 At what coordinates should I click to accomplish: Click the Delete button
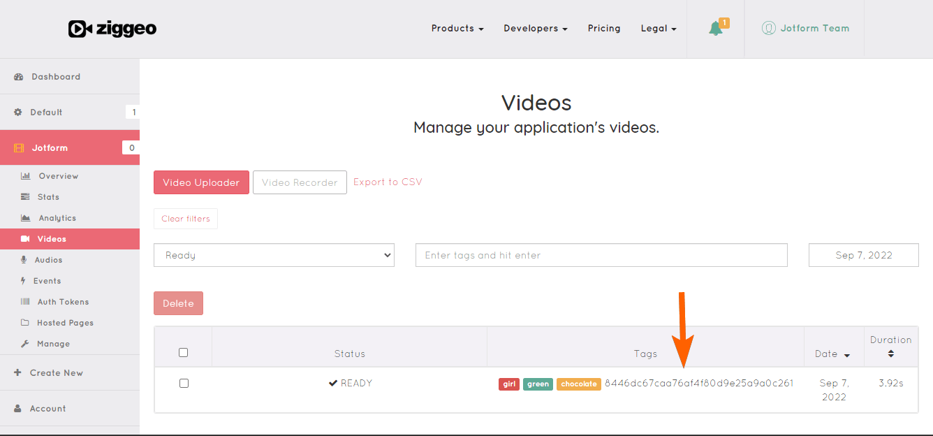178,303
